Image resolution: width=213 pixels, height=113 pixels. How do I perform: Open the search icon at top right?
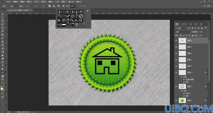pos(205,6)
